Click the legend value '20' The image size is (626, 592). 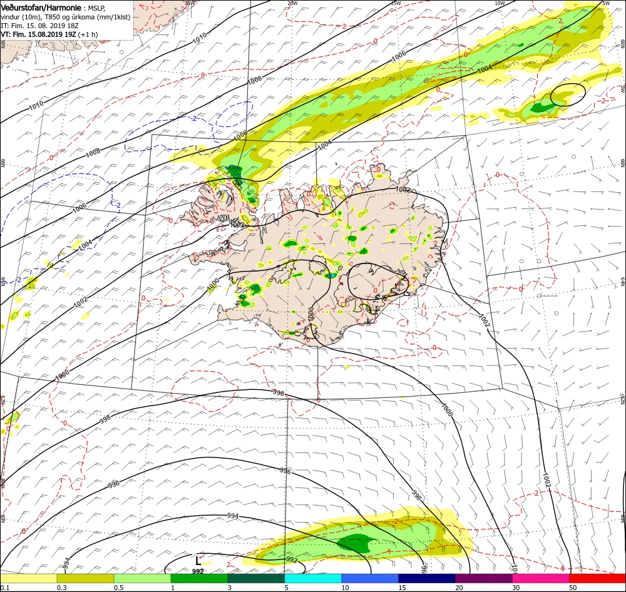coord(459,588)
